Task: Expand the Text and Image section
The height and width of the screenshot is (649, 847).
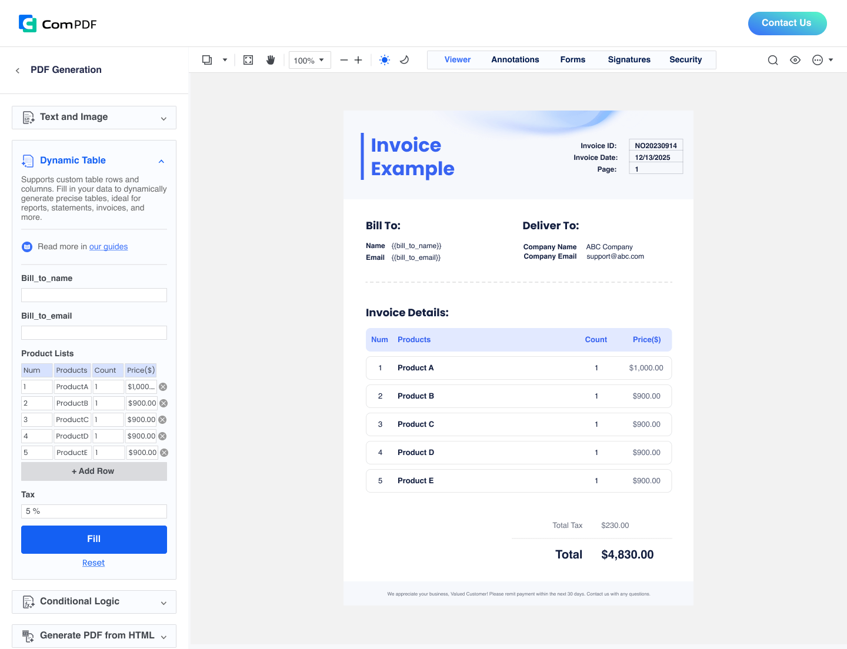Action: point(94,118)
